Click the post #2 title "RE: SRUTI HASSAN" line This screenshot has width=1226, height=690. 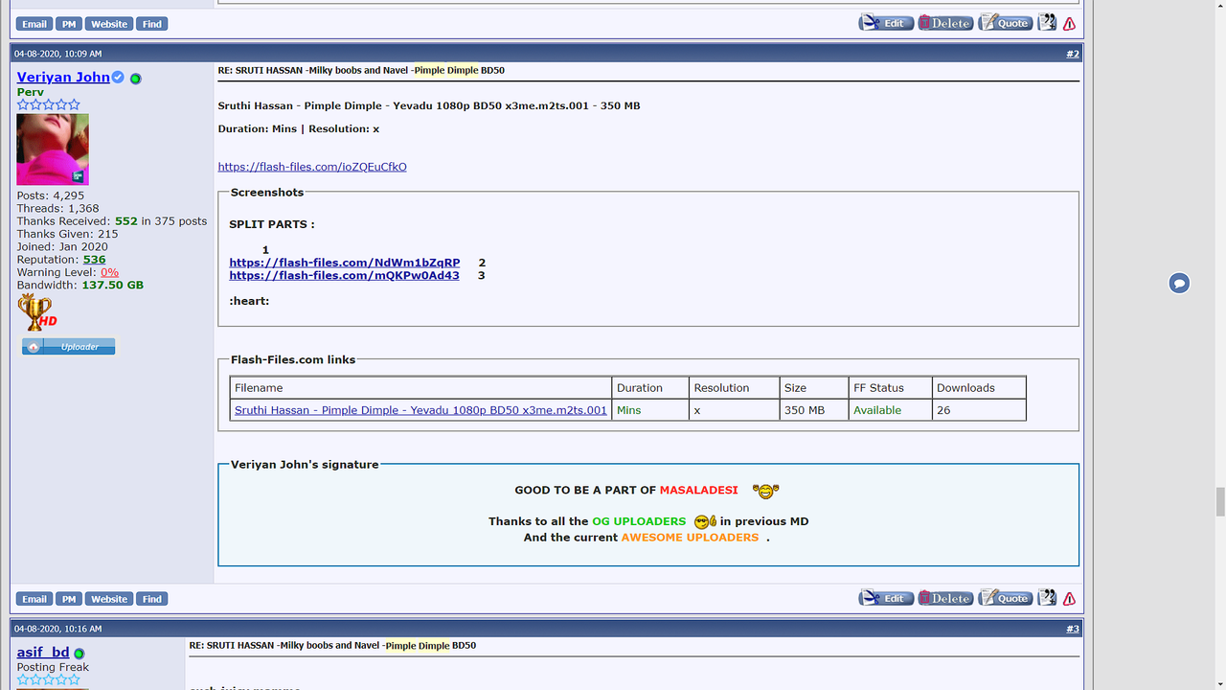coord(361,70)
